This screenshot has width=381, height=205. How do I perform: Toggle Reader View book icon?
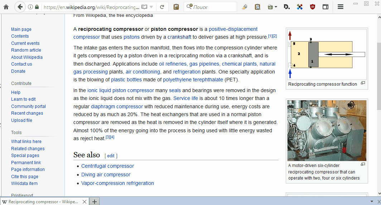[x=144, y=7]
